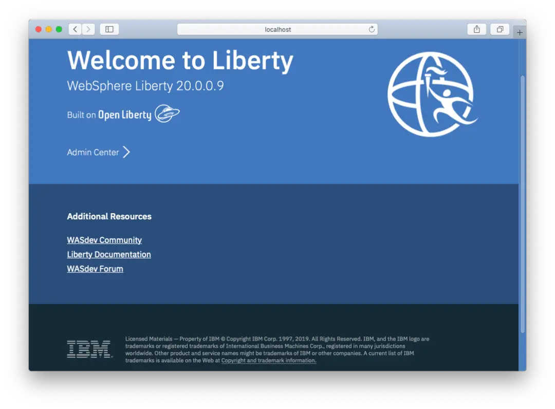Open the WASdev Community link
This screenshot has height=409, width=555.
tap(104, 240)
